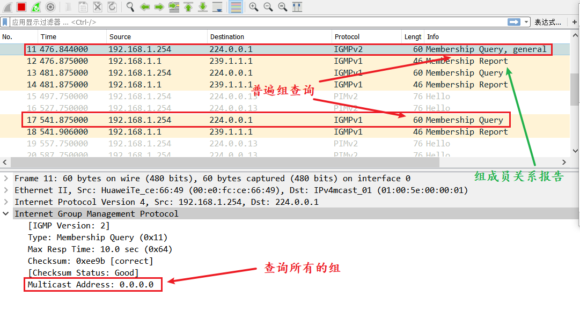Select the Max Resp Time: 10.0 sec field
Image resolution: width=580 pixels, height=311 pixels.
click(x=100, y=249)
